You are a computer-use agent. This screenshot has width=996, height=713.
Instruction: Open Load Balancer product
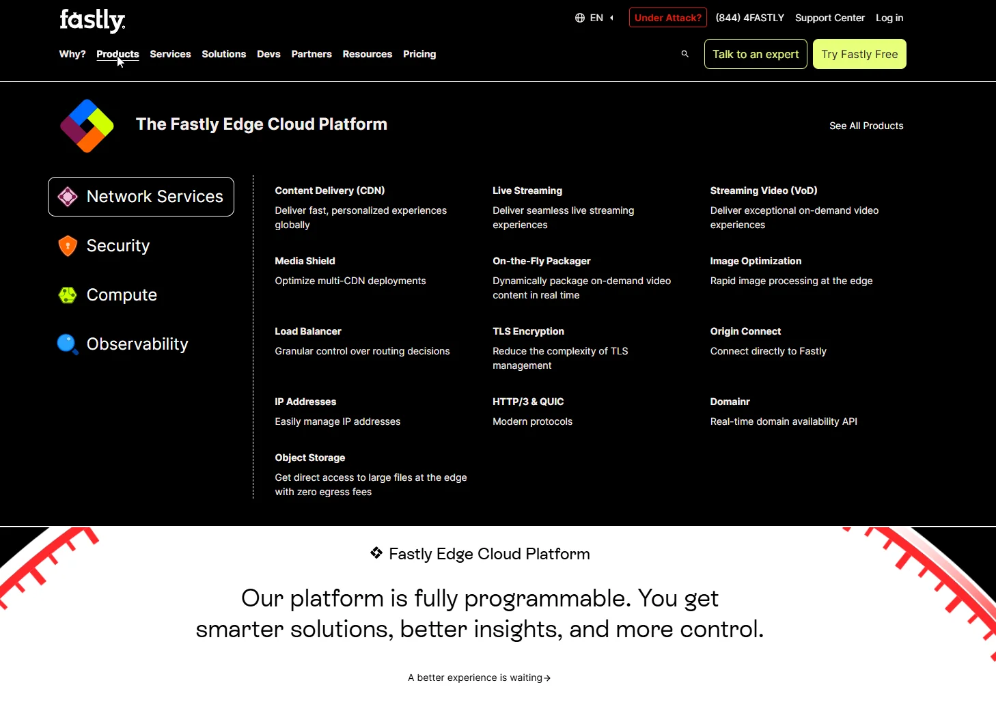coord(308,331)
